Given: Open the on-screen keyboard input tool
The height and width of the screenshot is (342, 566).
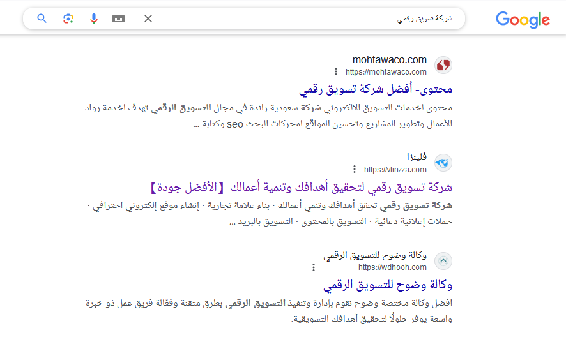Looking at the screenshot, I should coord(118,19).
